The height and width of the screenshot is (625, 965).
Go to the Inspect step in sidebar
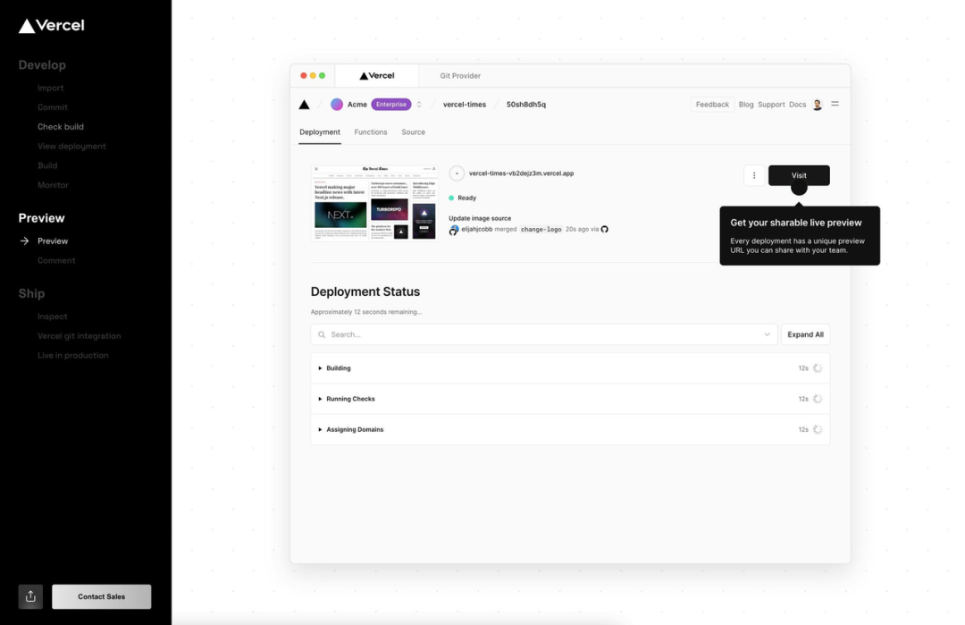coord(53,317)
